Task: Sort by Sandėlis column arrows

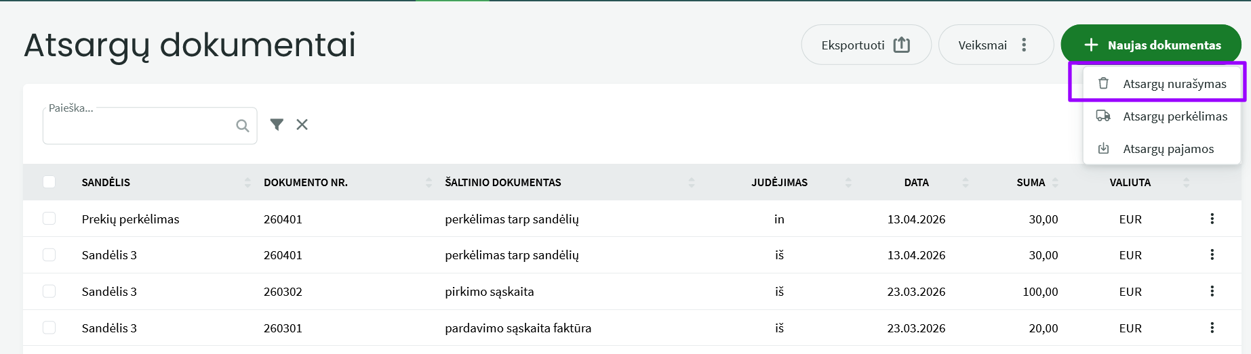Action: (x=247, y=182)
